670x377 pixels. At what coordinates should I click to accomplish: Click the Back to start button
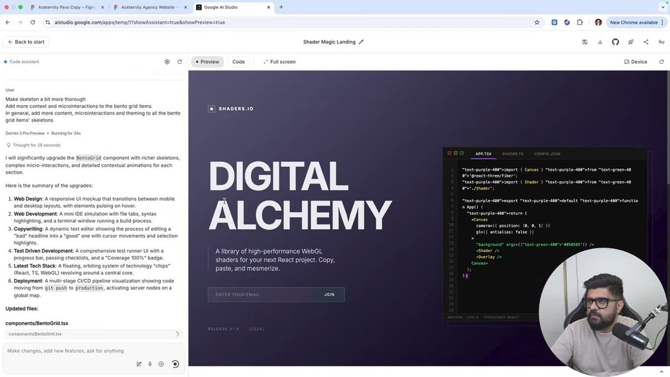pyautogui.click(x=25, y=41)
